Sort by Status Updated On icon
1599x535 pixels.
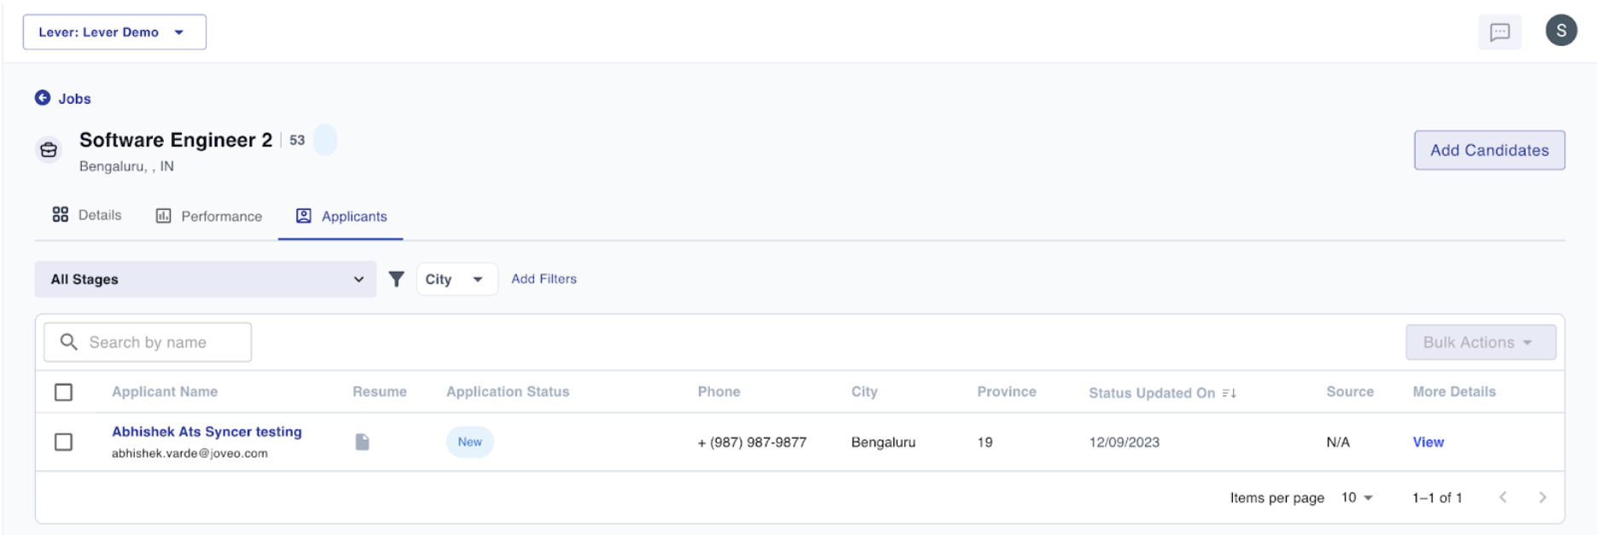pyautogui.click(x=1229, y=393)
